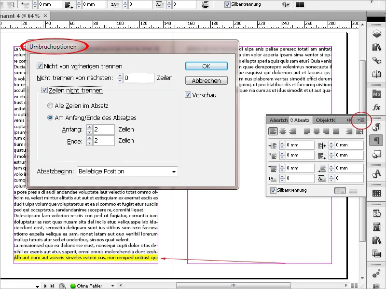Open the Mini Bridge (Mb) panel
The width and height of the screenshot is (386, 289).
tap(376, 94)
